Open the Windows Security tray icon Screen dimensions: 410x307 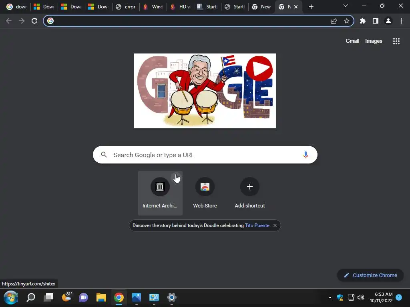[x=340, y=297]
